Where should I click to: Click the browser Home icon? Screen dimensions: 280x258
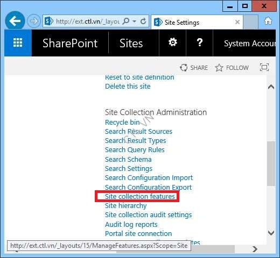pos(268,21)
